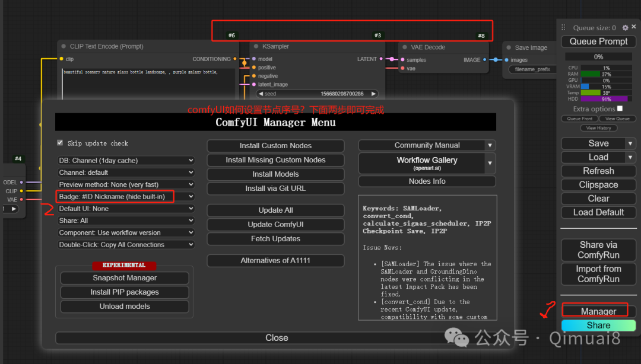Expand the Community Manual dropdown arrow

(490, 145)
